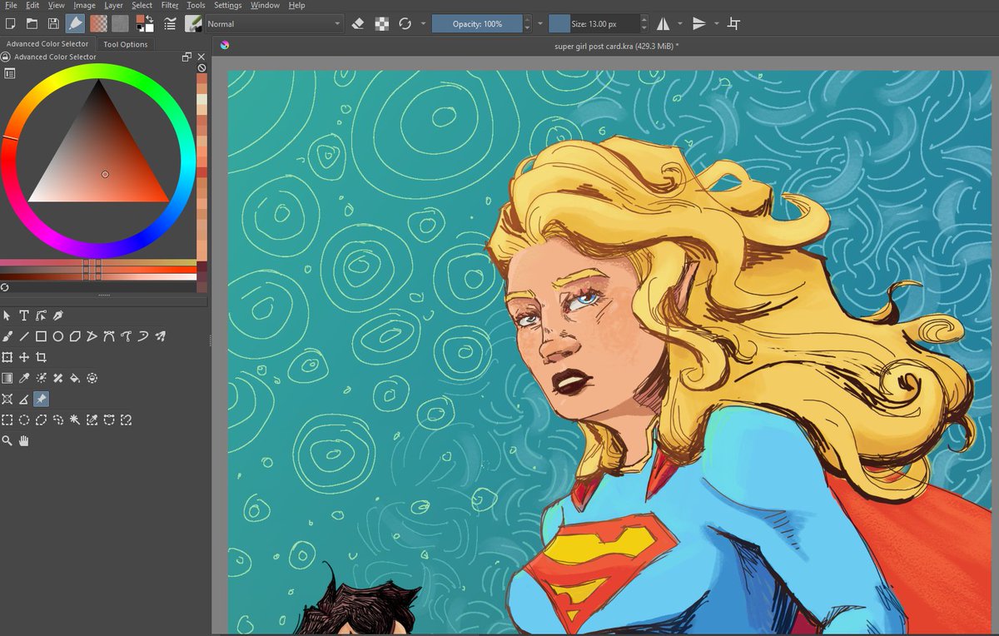Select the Color Picker eyedropper tool
The image size is (999, 636).
click(x=24, y=378)
